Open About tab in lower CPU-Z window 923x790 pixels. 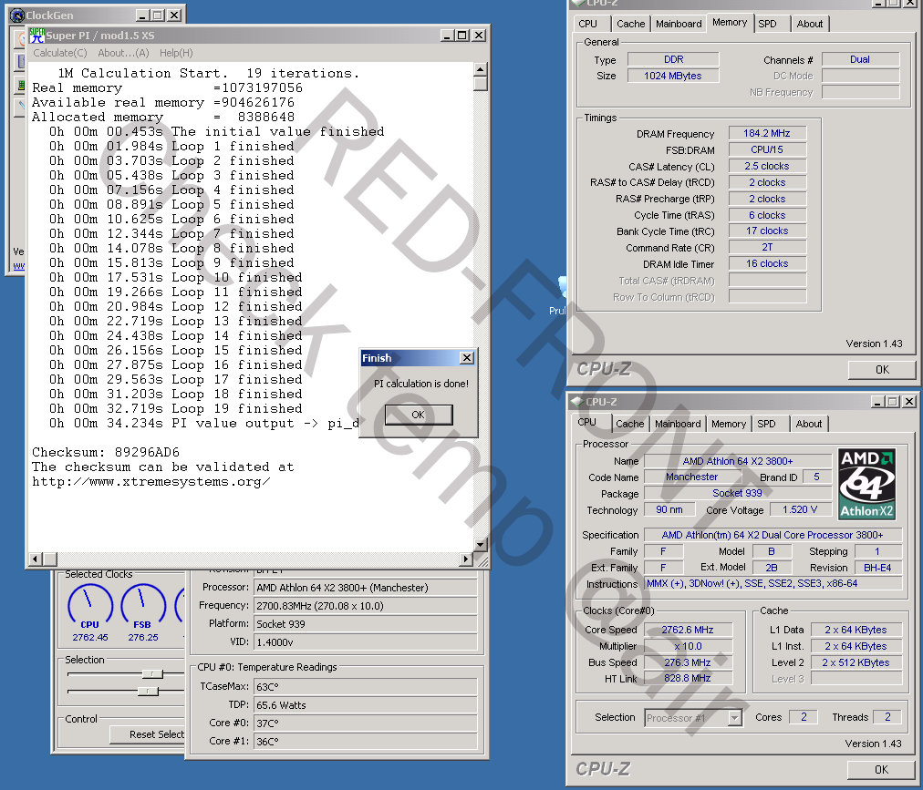click(809, 424)
